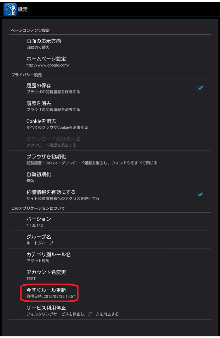Toggle the 位置情報を有効にする checkbox

(200, 195)
